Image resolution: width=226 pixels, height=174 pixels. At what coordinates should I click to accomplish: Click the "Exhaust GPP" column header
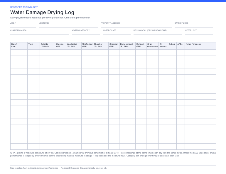[141, 46]
